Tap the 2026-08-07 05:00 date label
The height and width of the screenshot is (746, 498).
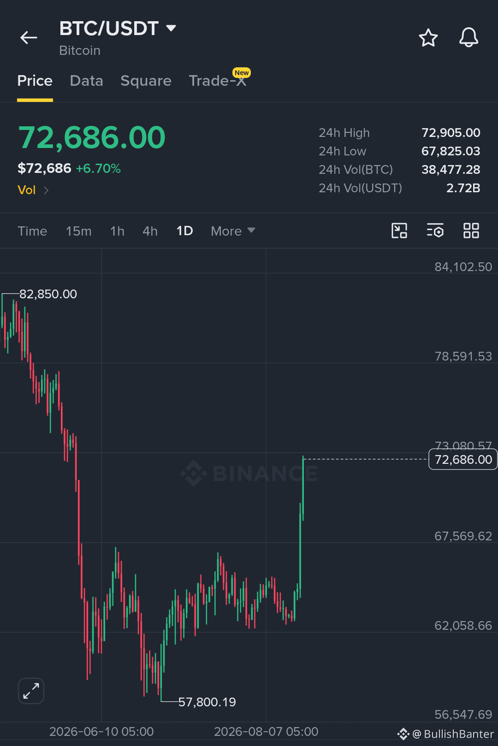coord(266,732)
